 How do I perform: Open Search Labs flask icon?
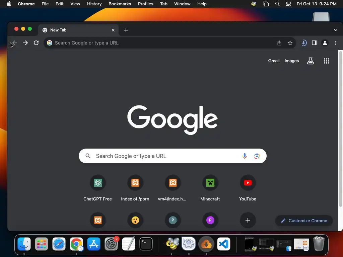(311, 61)
